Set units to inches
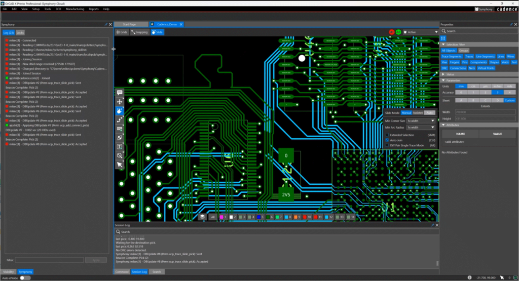This screenshot has width=519, height=281. tap(497, 86)
